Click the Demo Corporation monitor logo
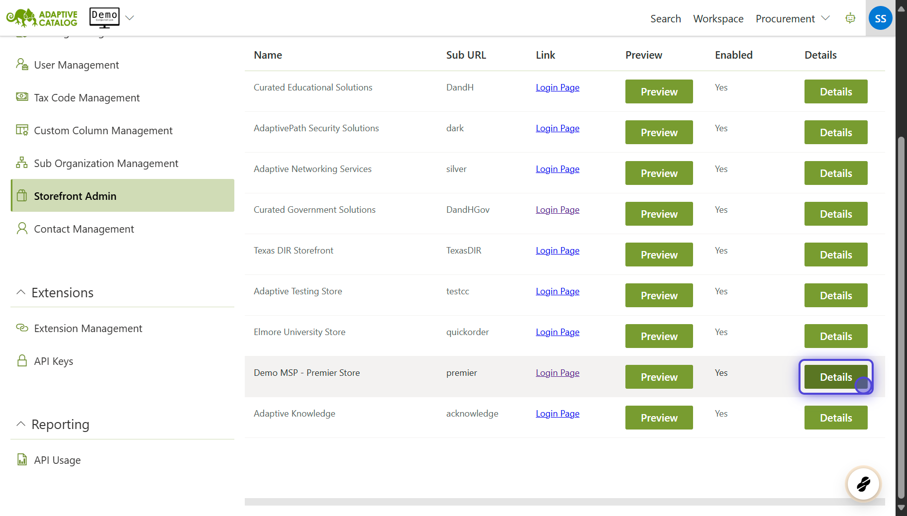 pos(104,18)
